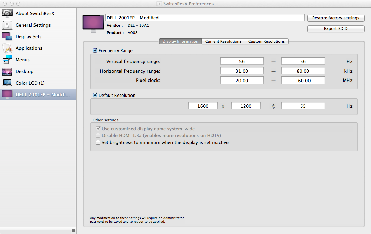Click the About SwitchResX sidebar icon
Viewport: 371px width, 234px height.
(7, 13)
